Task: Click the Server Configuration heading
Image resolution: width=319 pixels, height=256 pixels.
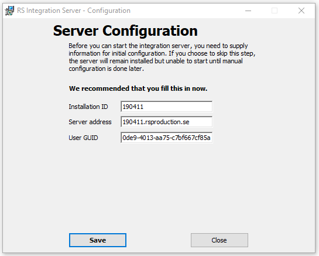Action: coord(125,30)
